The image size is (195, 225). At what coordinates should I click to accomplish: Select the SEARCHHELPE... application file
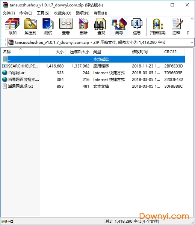pos(94,66)
